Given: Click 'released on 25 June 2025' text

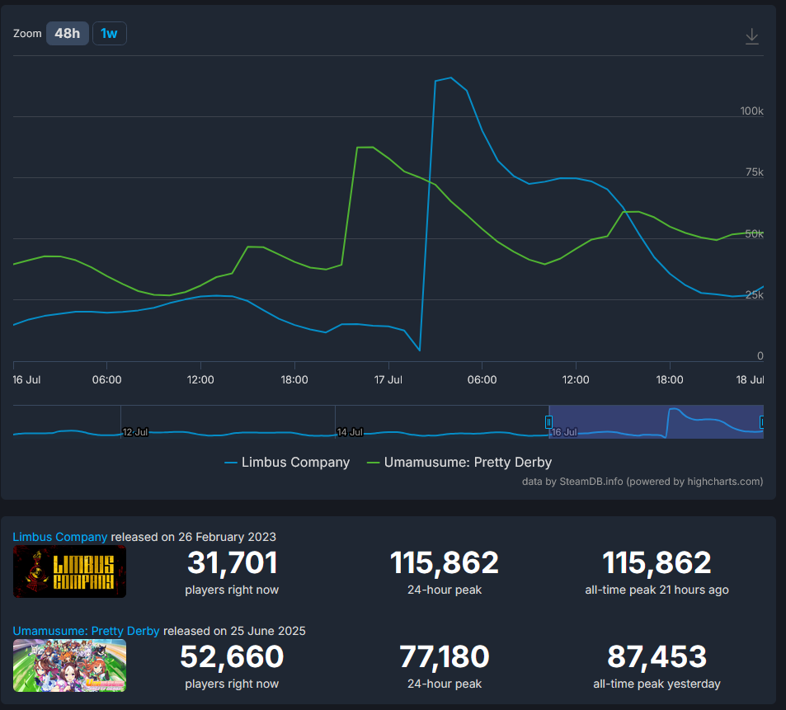Looking at the screenshot, I should (x=234, y=631).
